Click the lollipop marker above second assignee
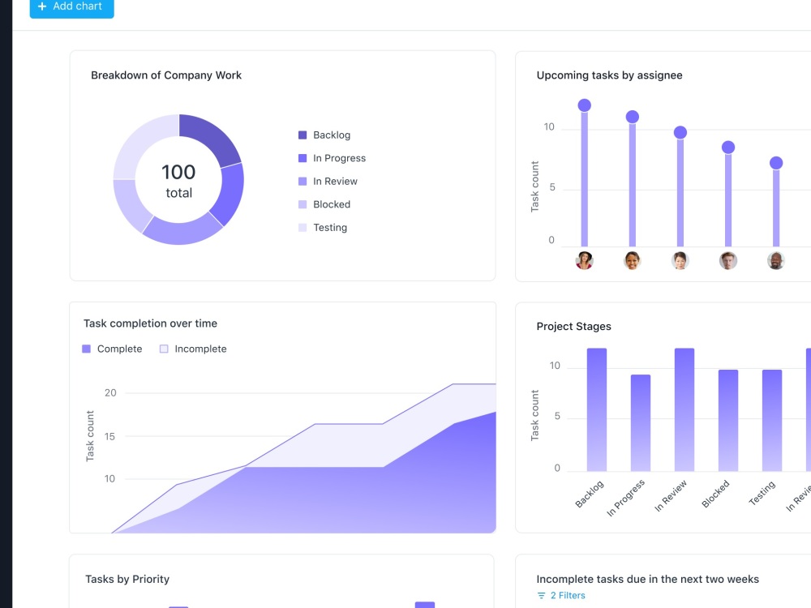The height and width of the screenshot is (608, 811). (632, 117)
